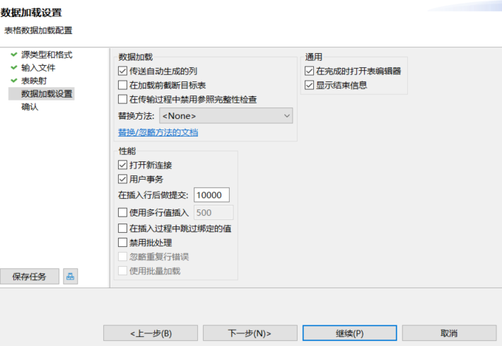The width and height of the screenshot is (502, 346).
Task: Click the 保存任务 button
Action: (x=29, y=277)
